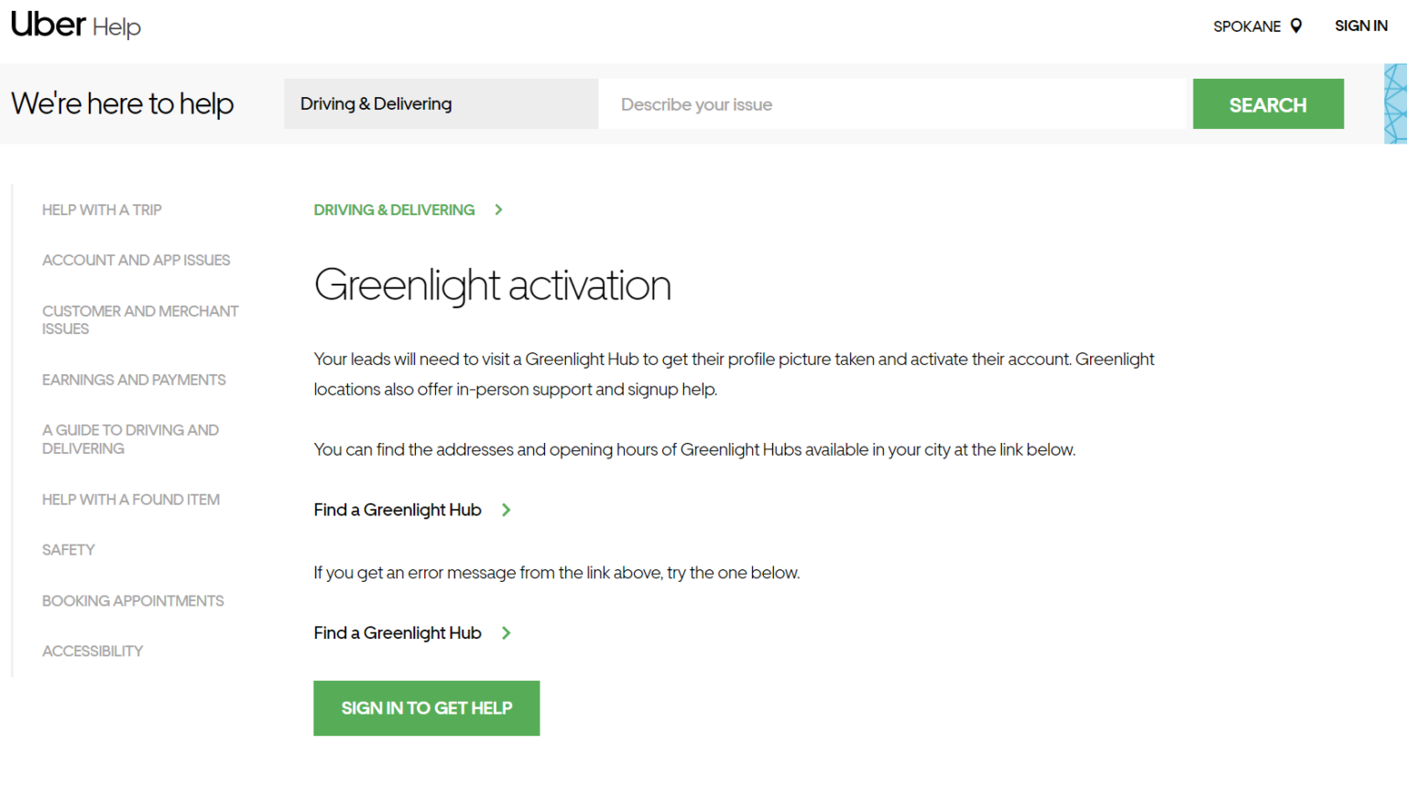The width and height of the screenshot is (1407, 787).
Task: Click the Sign In to Get Help button
Action: point(426,708)
